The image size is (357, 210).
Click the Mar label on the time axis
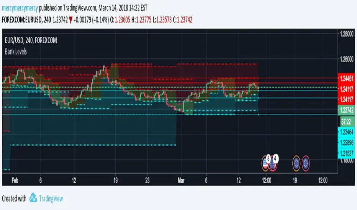click(x=181, y=181)
